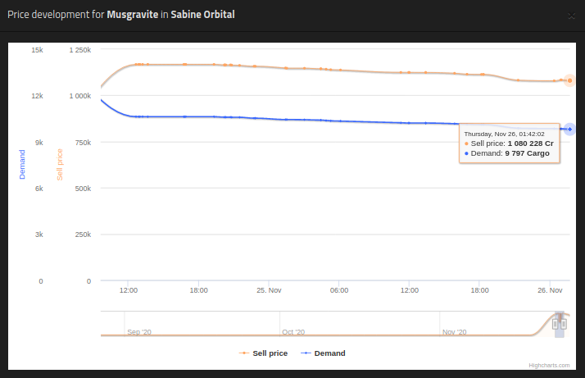Click tooltip Demand value 9 797 Cargo
The height and width of the screenshot is (378, 585).
[527, 153]
